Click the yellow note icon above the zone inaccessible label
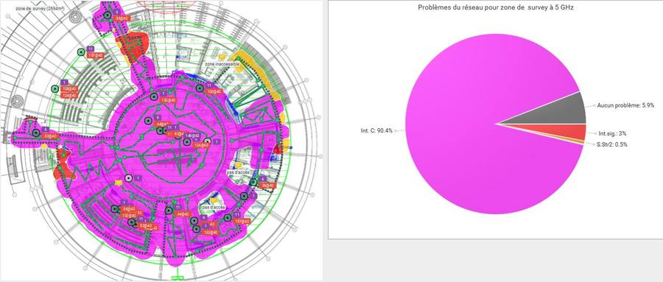 point(222,56)
